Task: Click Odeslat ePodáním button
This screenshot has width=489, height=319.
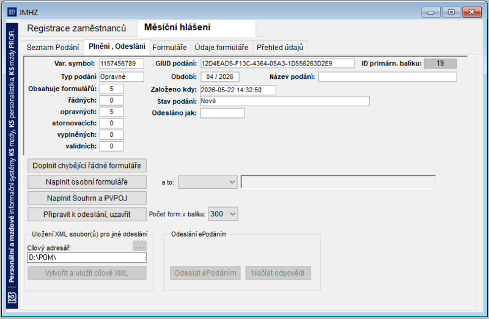Action: point(205,273)
